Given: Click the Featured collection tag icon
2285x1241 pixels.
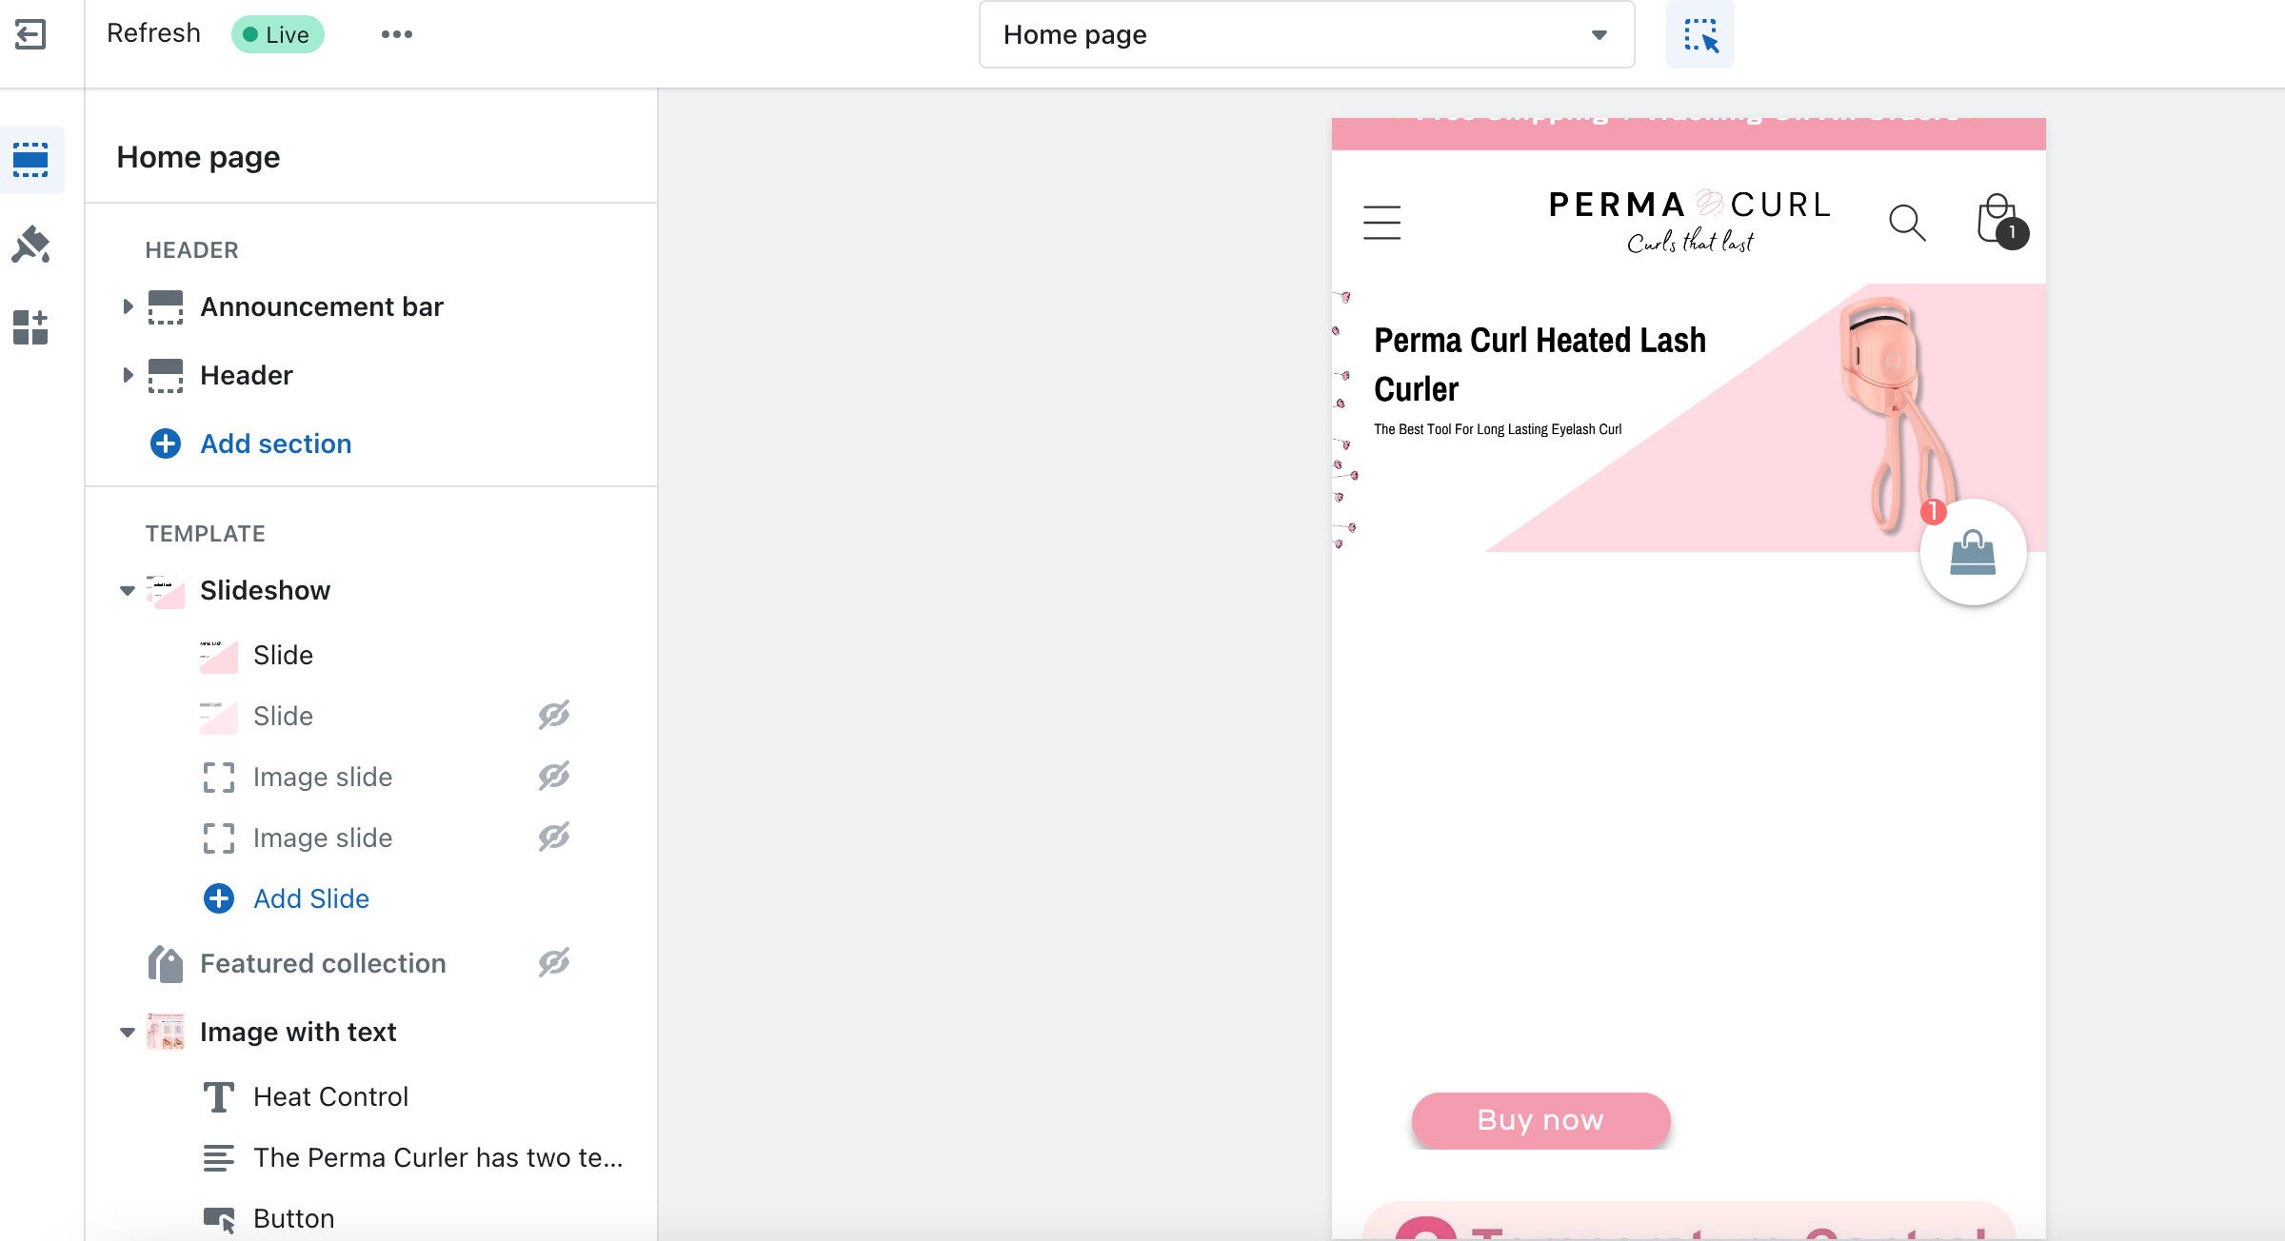Looking at the screenshot, I should [166, 964].
